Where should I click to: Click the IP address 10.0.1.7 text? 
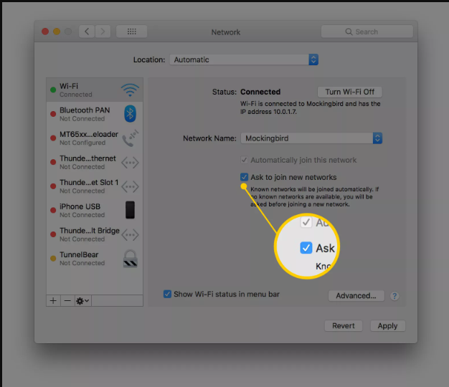coord(268,112)
